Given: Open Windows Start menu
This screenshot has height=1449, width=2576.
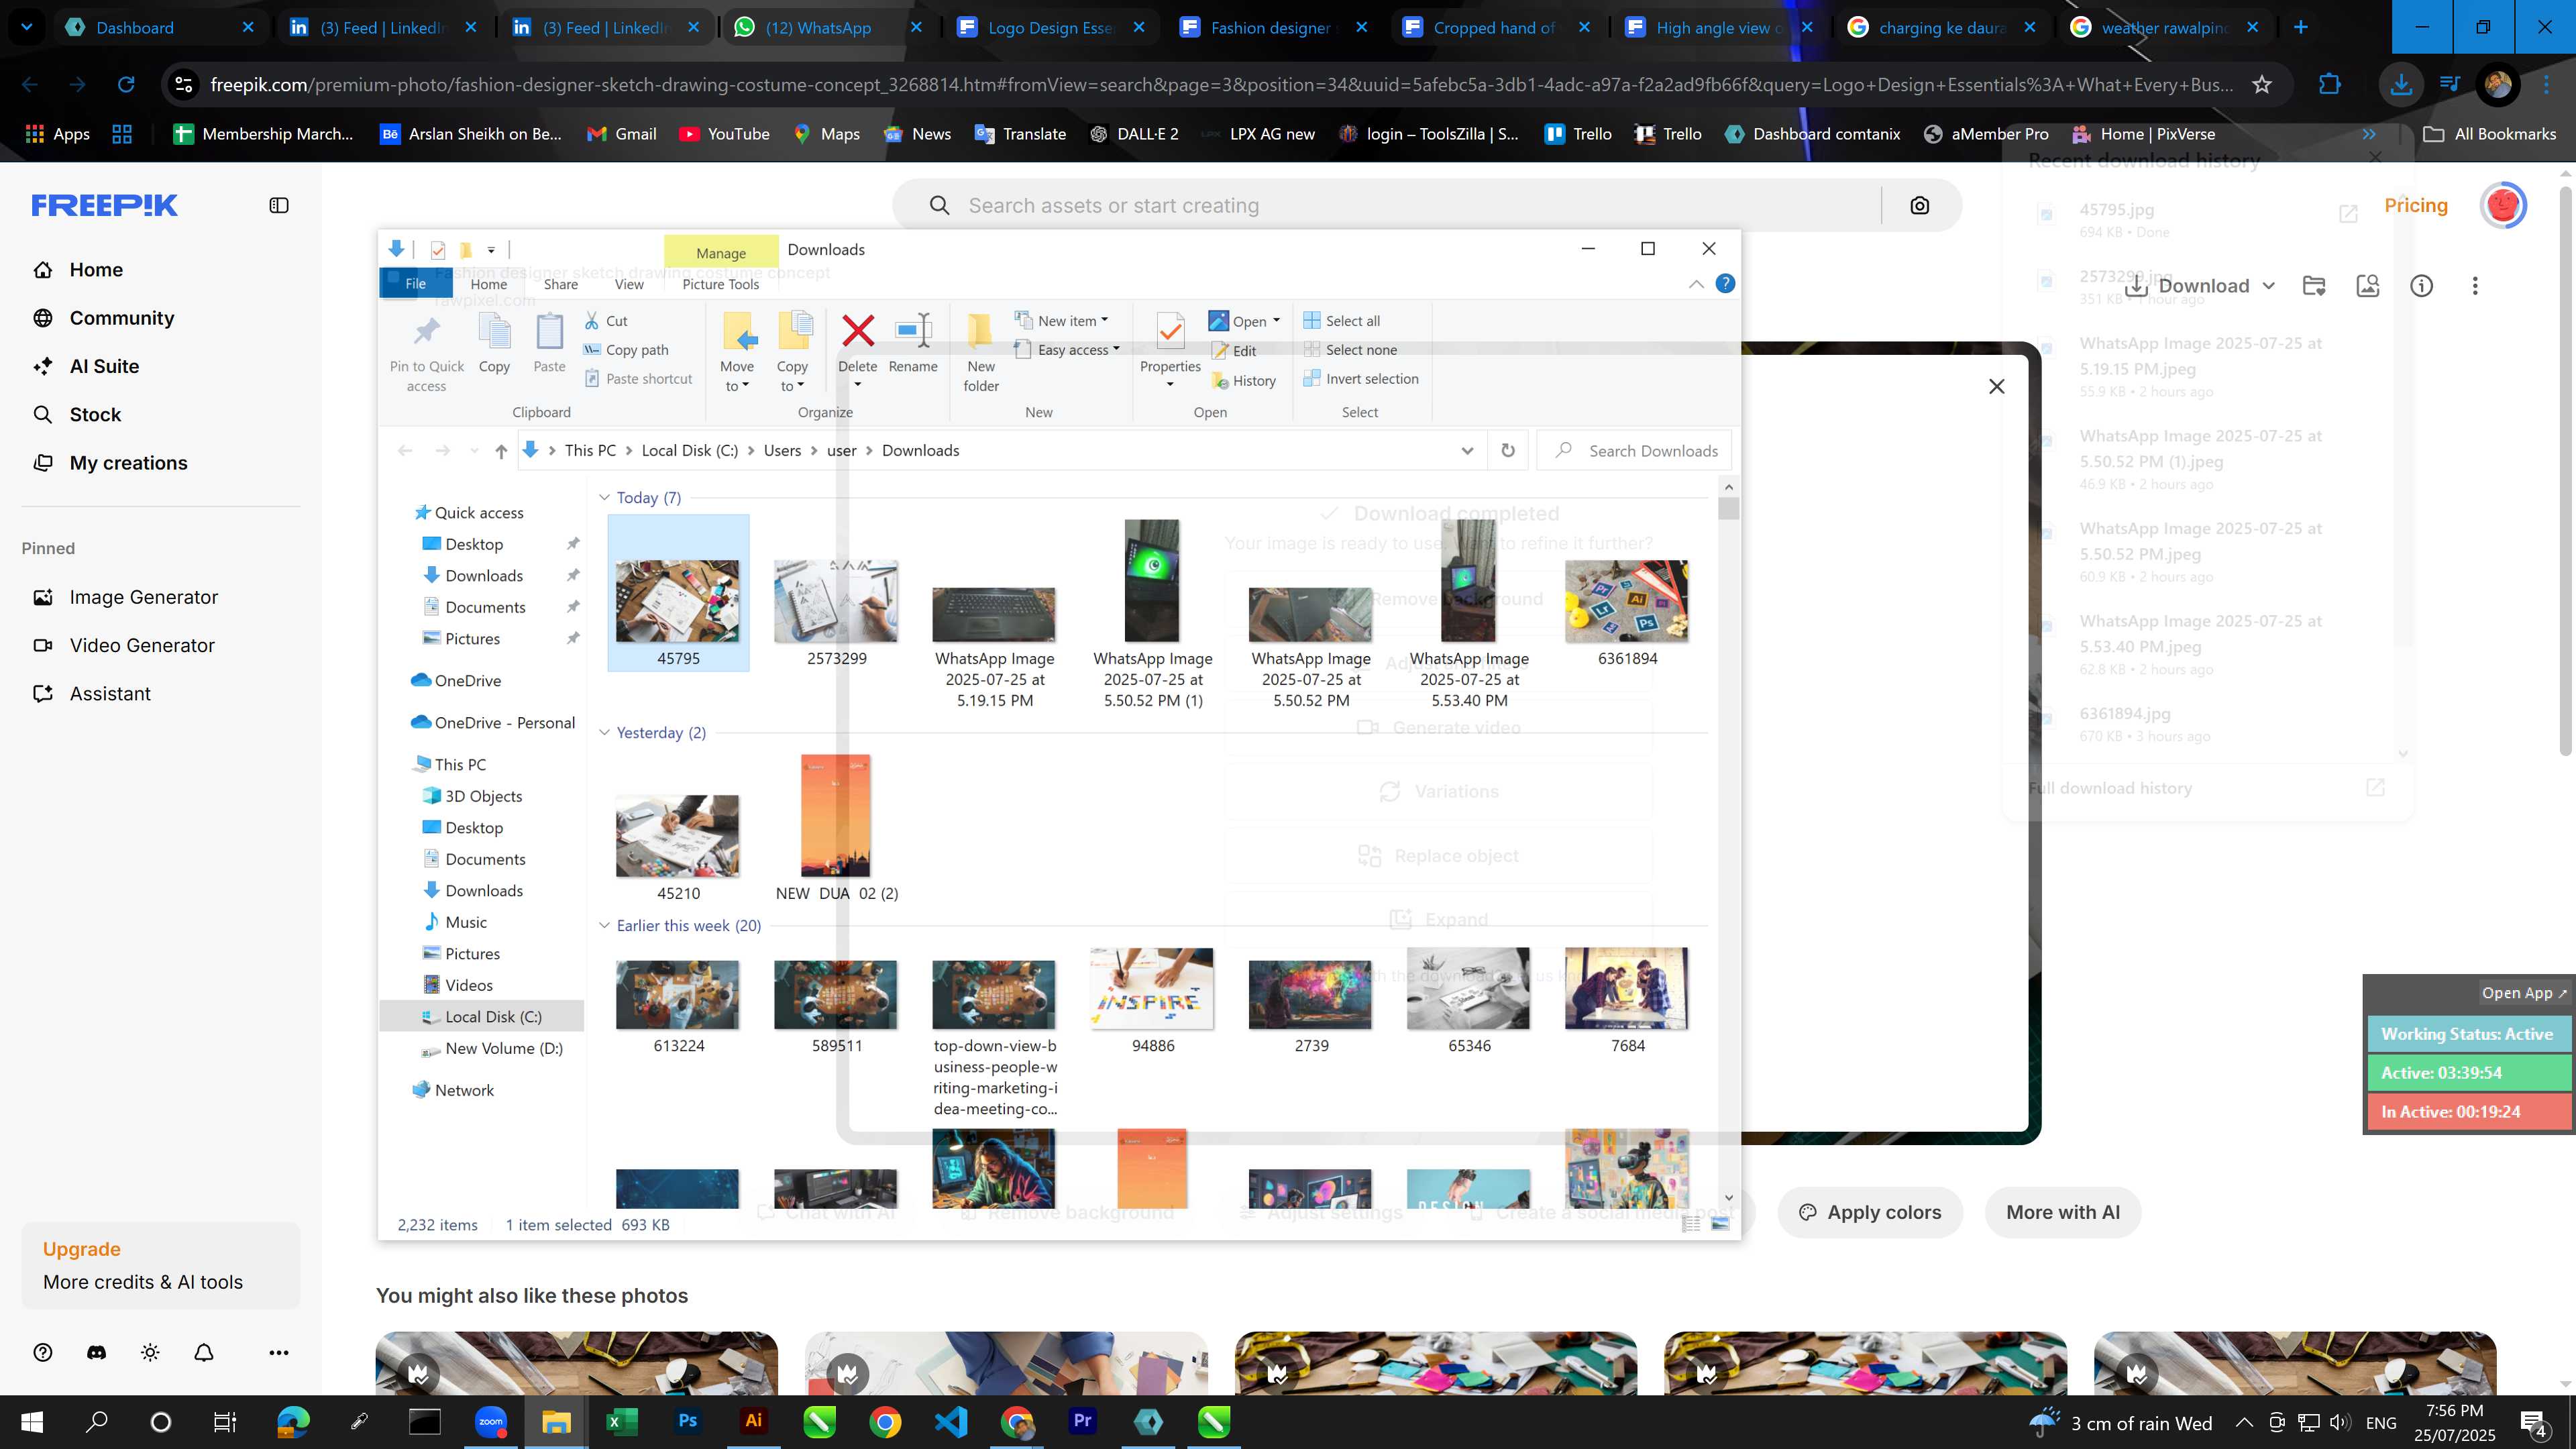Looking at the screenshot, I should (x=32, y=1422).
